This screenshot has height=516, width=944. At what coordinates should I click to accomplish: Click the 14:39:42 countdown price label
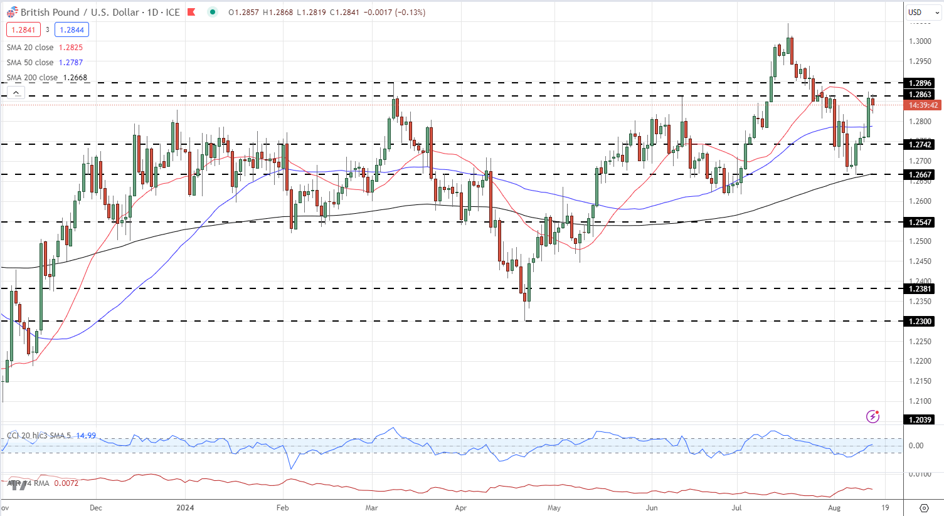point(923,105)
